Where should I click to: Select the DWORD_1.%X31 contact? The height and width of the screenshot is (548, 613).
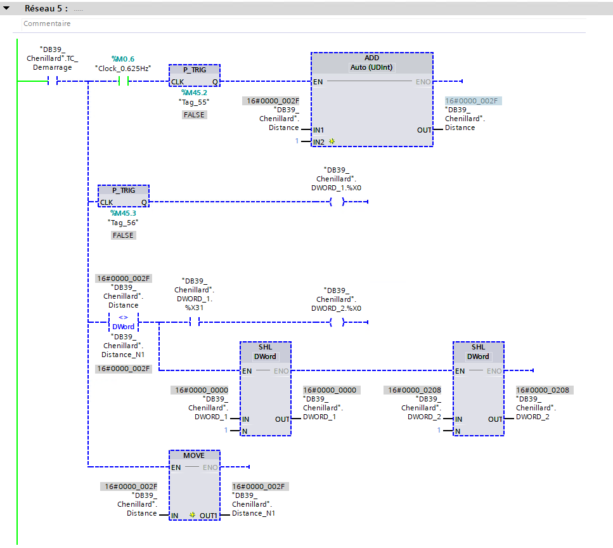tap(195, 322)
